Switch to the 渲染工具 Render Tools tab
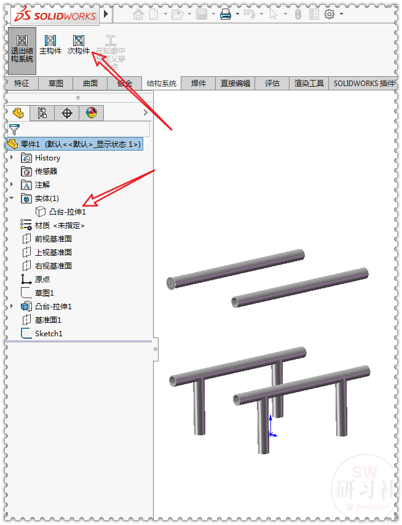 [x=309, y=84]
